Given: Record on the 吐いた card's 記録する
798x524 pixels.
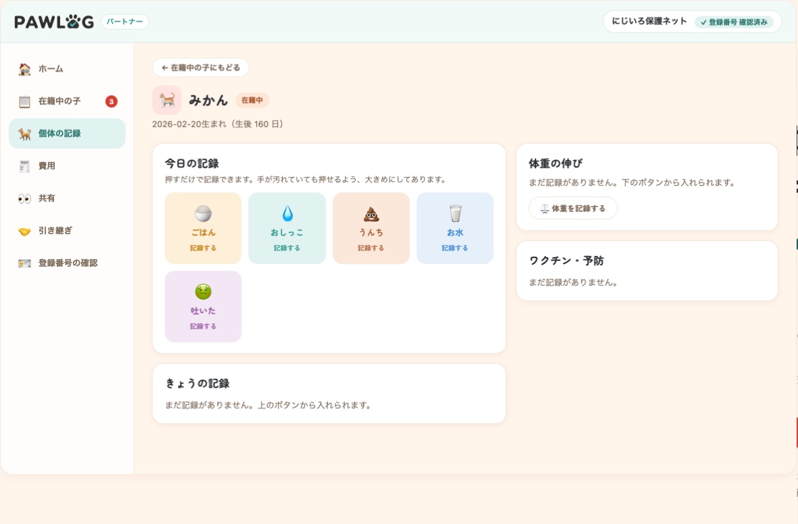Looking at the screenshot, I should pyautogui.click(x=203, y=326).
